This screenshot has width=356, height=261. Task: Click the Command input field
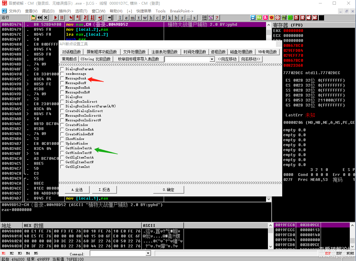click(x=118, y=254)
